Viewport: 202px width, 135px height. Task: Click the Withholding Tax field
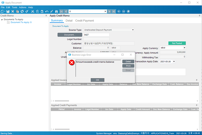click(173, 57)
